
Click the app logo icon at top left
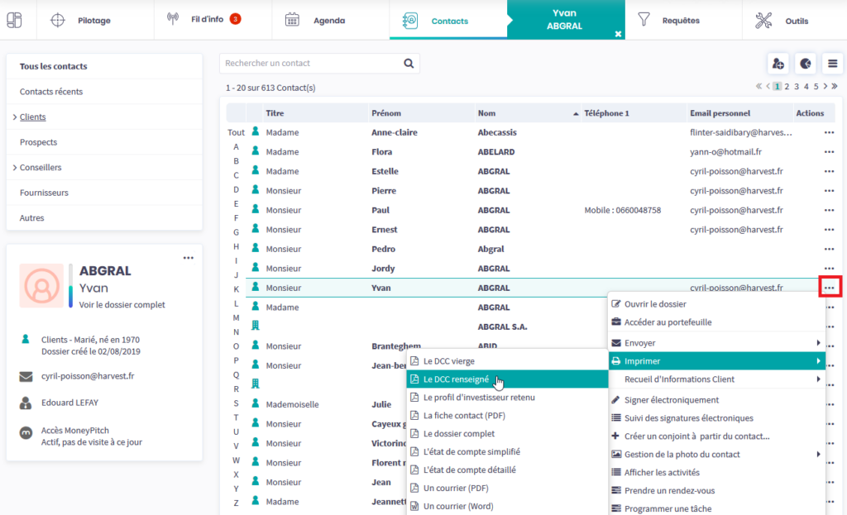pyautogui.click(x=15, y=20)
